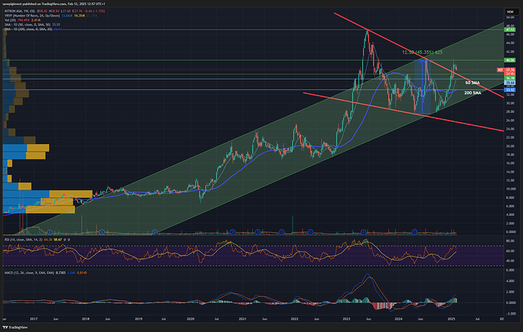Click the 2025 time axis label
The image size is (523, 332).
[x=451, y=319]
